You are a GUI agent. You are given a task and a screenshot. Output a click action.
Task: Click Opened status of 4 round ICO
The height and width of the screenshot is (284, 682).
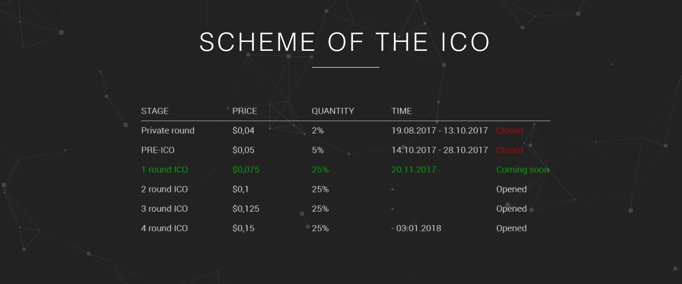point(511,228)
